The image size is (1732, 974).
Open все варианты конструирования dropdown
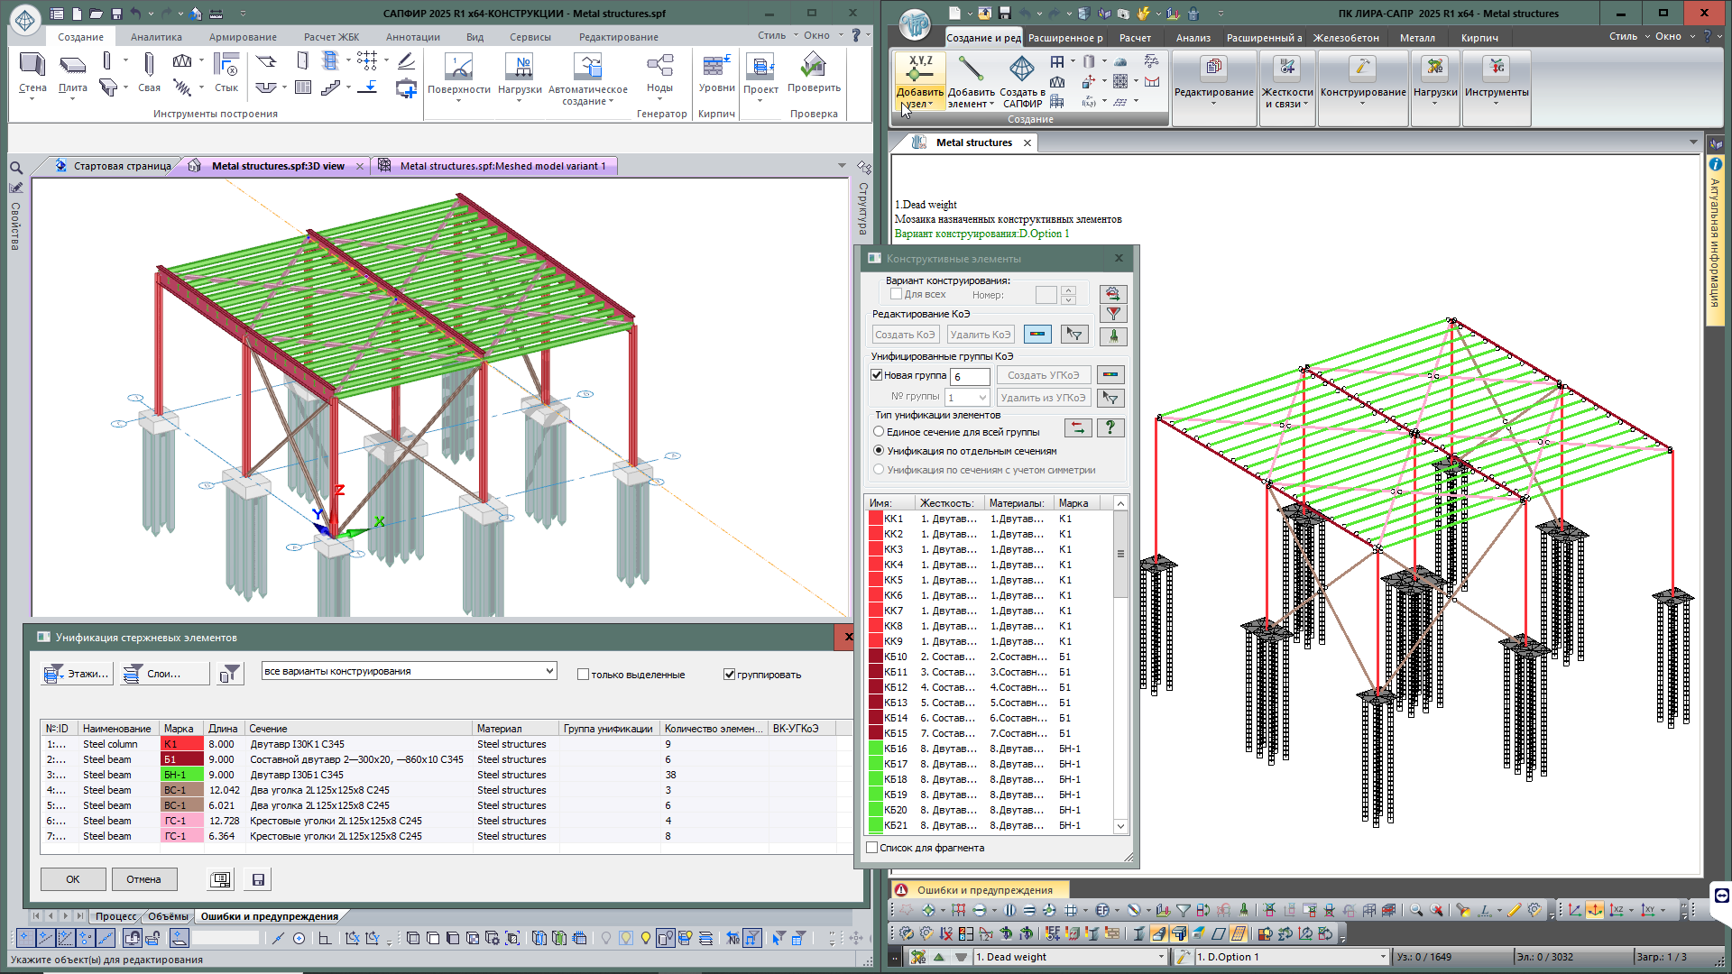pos(549,671)
